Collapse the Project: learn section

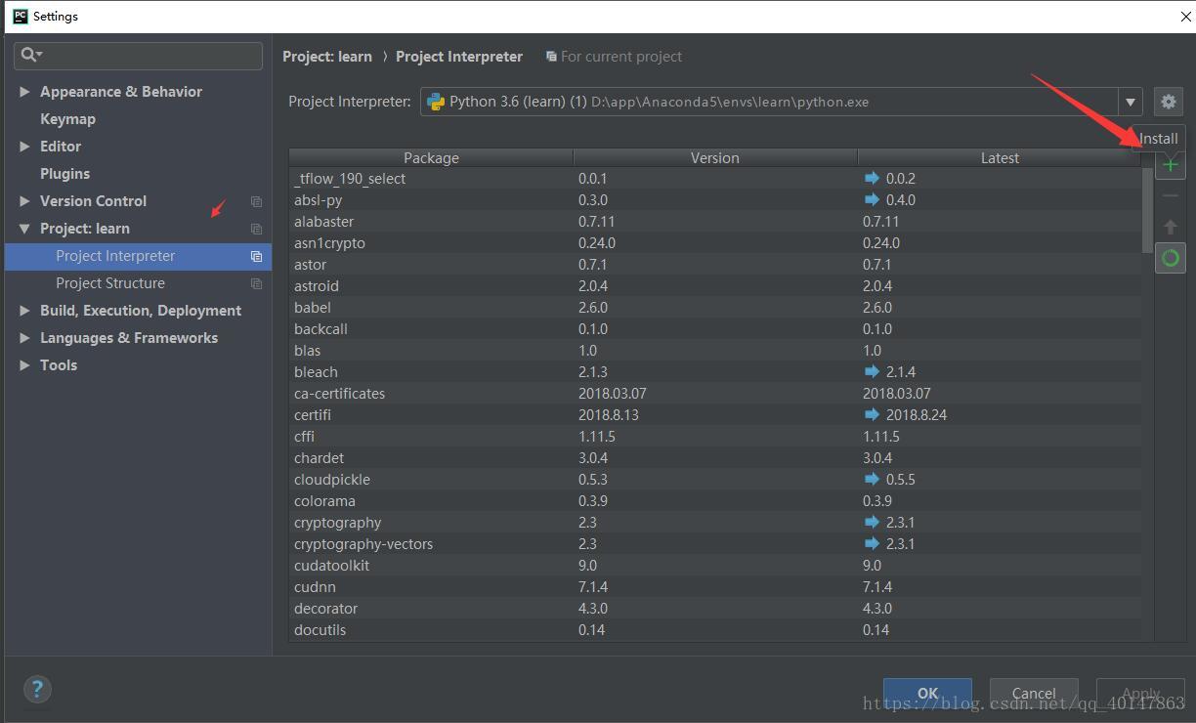(x=24, y=229)
